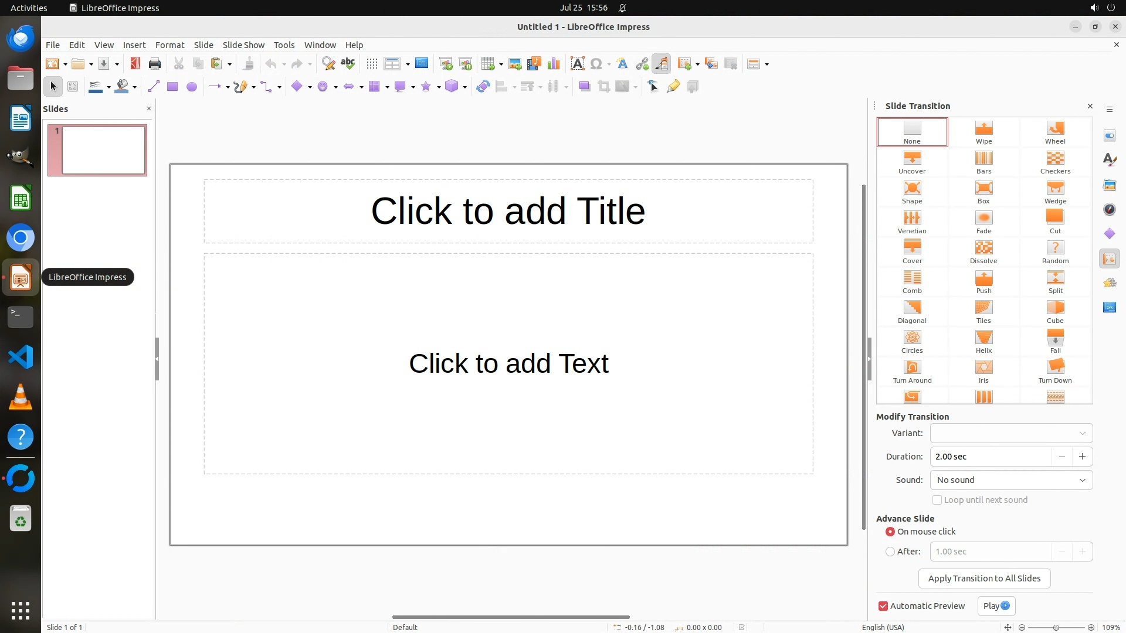Open the Sound dropdown list
The height and width of the screenshot is (633, 1126).
1011,480
